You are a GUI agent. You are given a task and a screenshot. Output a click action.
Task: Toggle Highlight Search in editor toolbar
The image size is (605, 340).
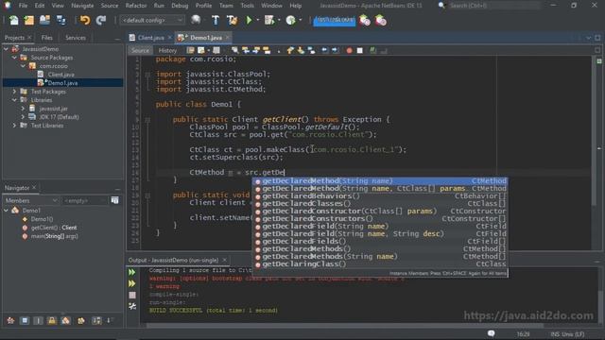[267, 50]
